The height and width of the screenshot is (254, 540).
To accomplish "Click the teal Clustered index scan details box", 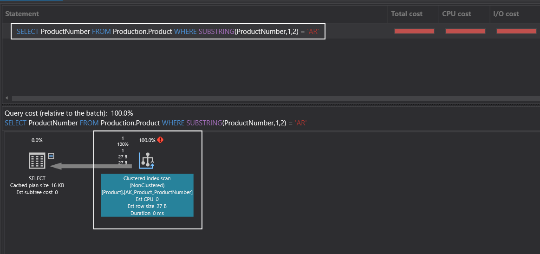I will [147, 195].
